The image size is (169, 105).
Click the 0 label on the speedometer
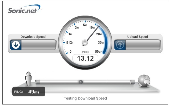tap(70, 51)
